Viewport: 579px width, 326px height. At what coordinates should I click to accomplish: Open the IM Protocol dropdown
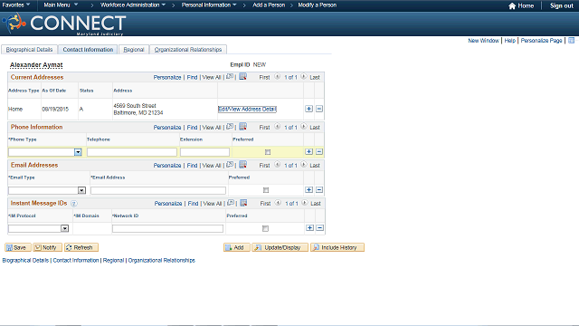pyautogui.click(x=64, y=228)
